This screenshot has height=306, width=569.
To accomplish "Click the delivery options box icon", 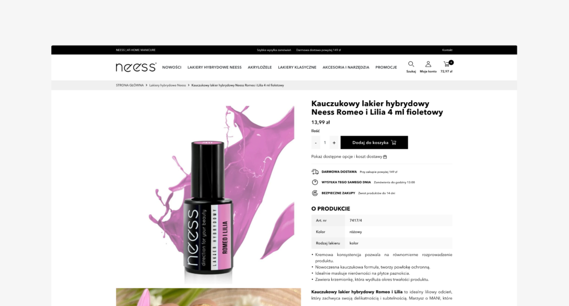I will pos(385,157).
